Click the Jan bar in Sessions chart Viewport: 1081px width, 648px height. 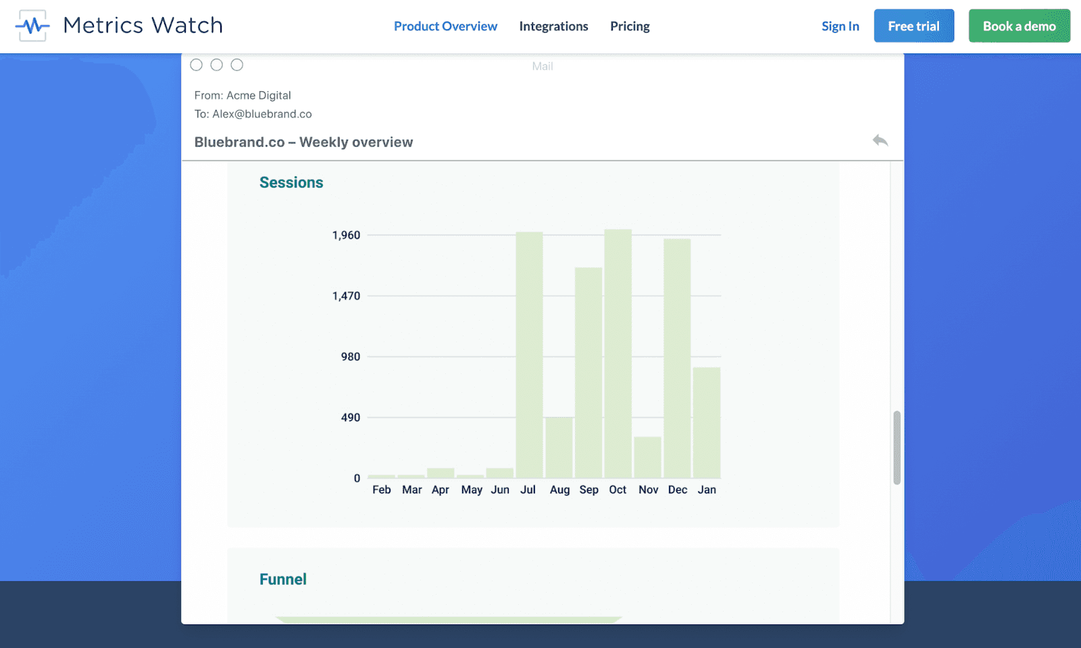[x=707, y=423]
